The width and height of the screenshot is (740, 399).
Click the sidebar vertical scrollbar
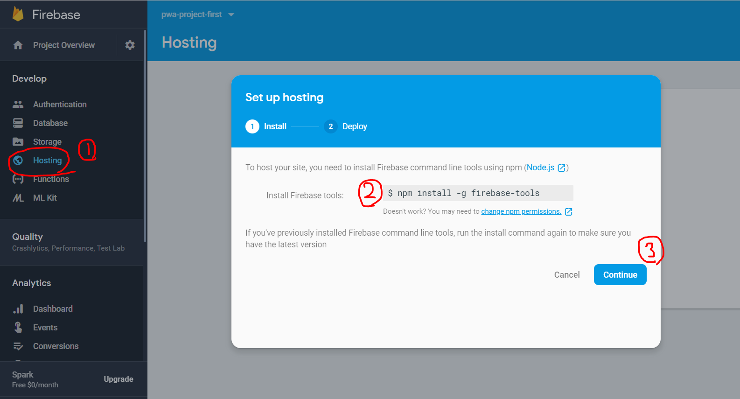pos(145,135)
